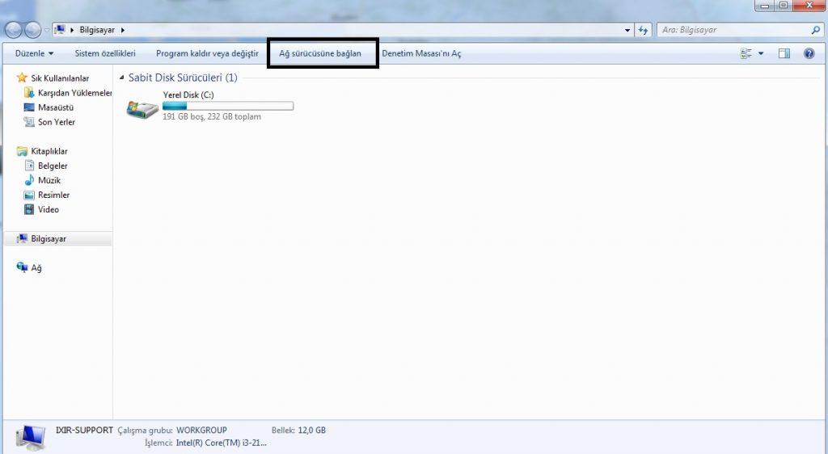
Task: Open the Belgeler library
Action: click(x=53, y=166)
